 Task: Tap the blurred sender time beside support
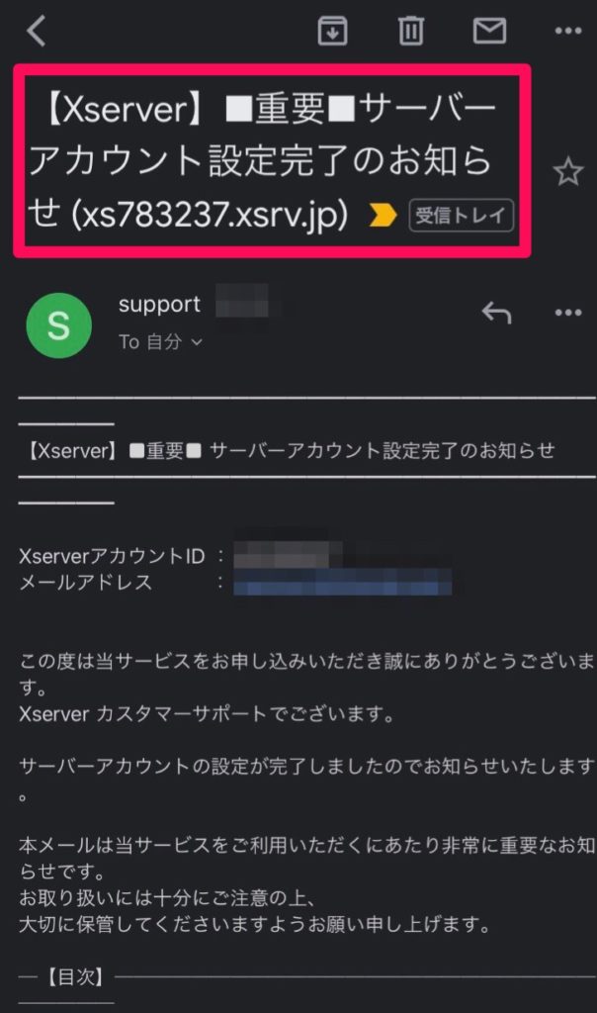click(x=241, y=303)
